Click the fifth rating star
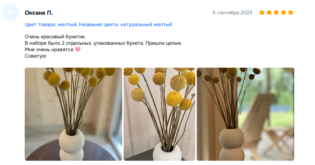 (291, 13)
